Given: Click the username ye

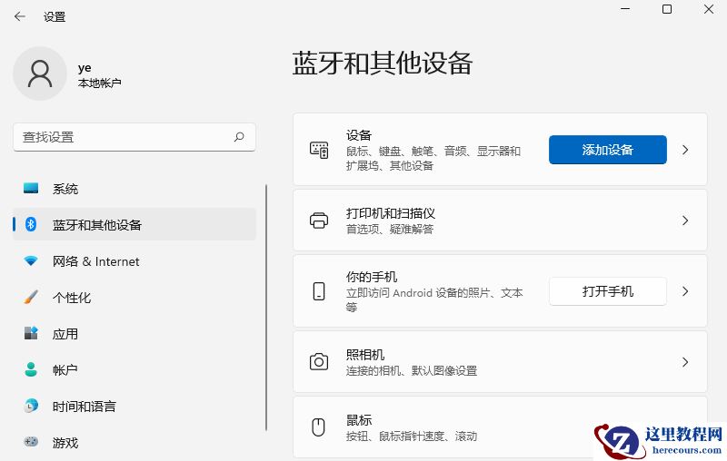Looking at the screenshot, I should 85,68.
